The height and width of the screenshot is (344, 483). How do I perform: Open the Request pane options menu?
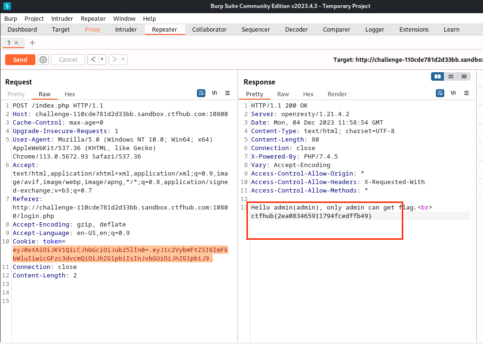[x=228, y=93]
